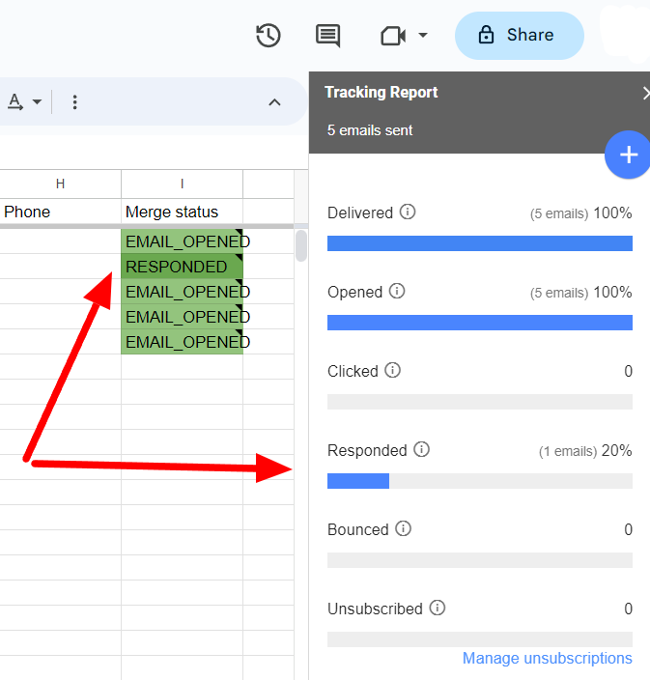
Task: Show info for Opened metric
Action: (x=397, y=291)
